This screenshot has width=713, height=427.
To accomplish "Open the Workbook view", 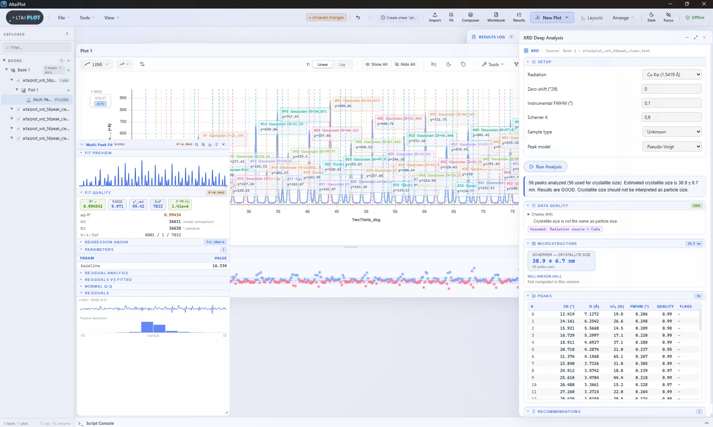I will coord(496,17).
